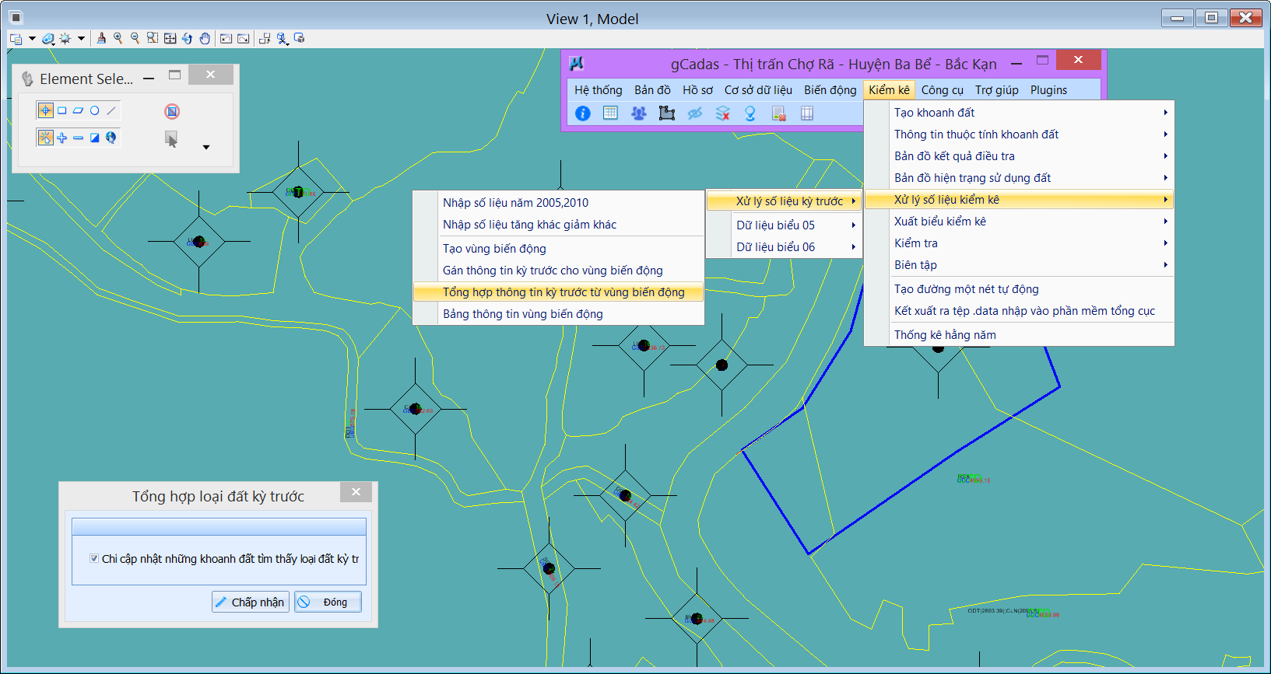Choose the Window Area zoom tool
This screenshot has height=674, width=1271.
153,38
